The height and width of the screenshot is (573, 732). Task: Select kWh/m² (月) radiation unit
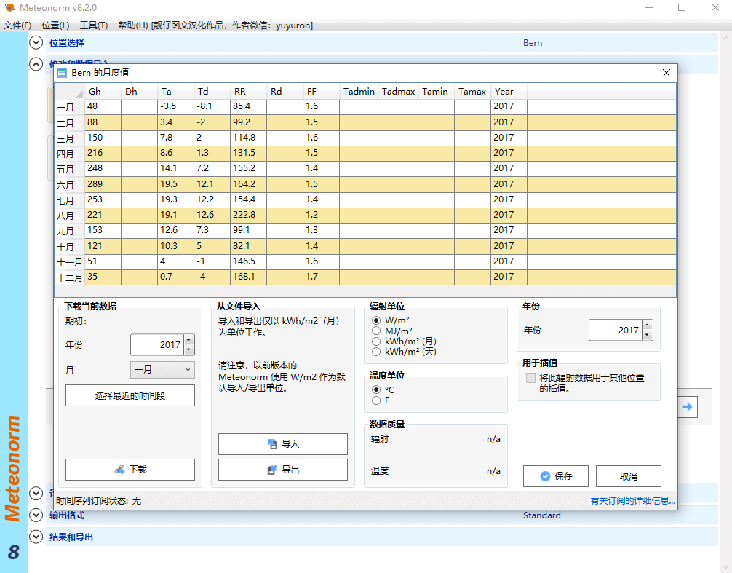pos(376,341)
